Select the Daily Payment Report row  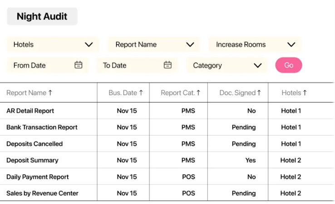pyautogui.click(x=38, y=177)
